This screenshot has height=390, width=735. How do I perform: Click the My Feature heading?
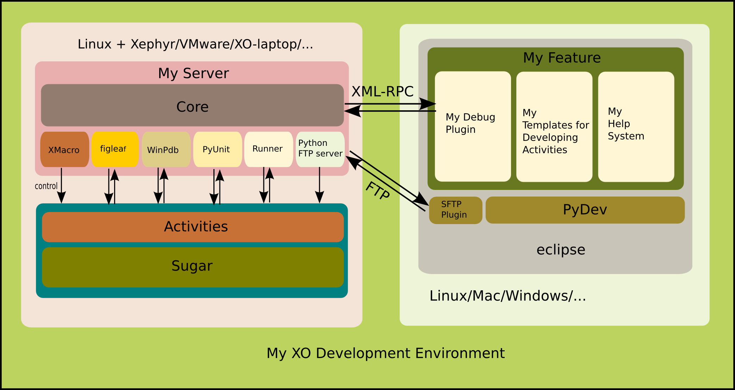[x=562, y=58]
